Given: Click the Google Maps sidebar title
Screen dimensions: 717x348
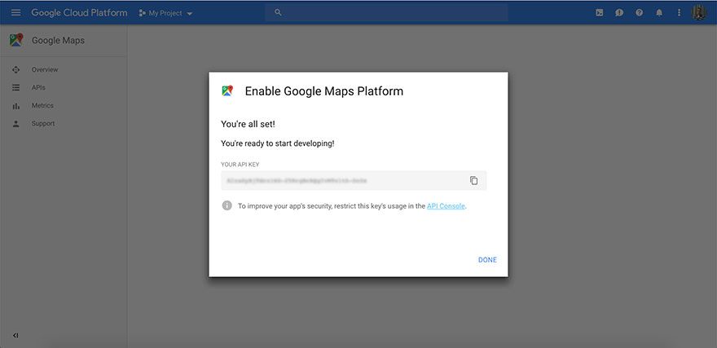Looking at the screenshot, I should click(58, 40).
